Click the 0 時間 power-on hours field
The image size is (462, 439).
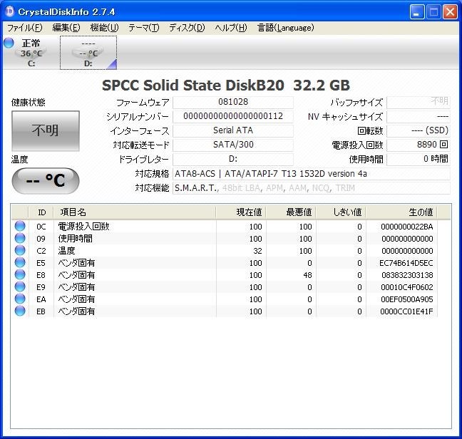click(x=419, y=159)
